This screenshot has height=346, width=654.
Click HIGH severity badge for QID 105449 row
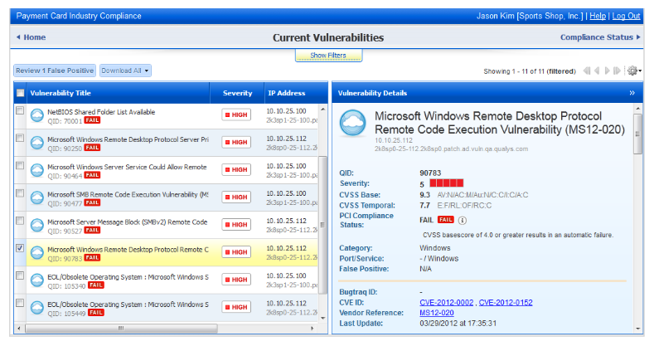pos(236,307)
